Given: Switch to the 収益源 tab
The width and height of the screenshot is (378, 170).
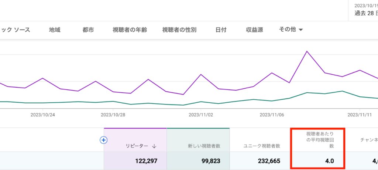Looking at the screenshot, I should tap(254, 30).
